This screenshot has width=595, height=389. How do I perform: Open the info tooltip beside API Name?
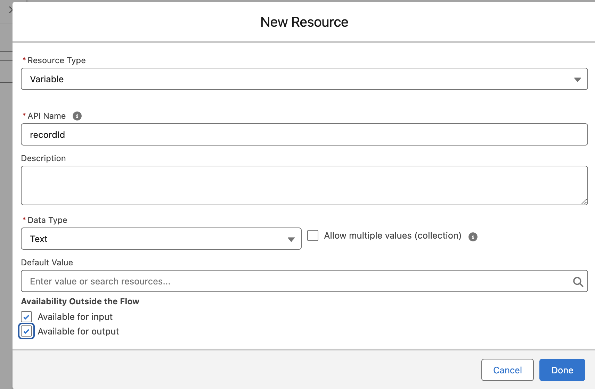77,116
